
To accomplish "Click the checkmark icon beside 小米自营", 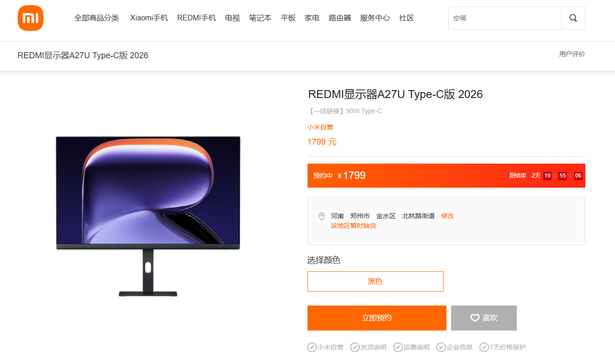I will 312,347.
